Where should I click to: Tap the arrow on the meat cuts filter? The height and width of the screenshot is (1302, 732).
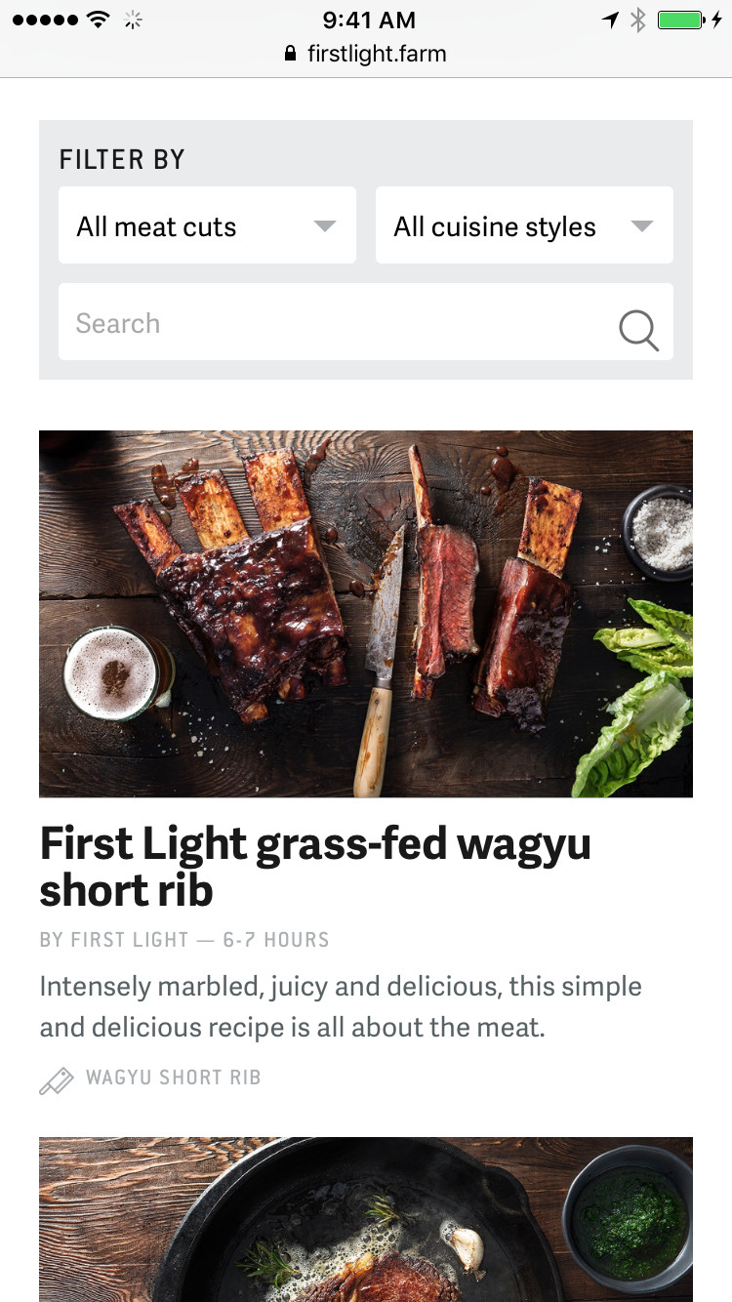click(324, 226)
